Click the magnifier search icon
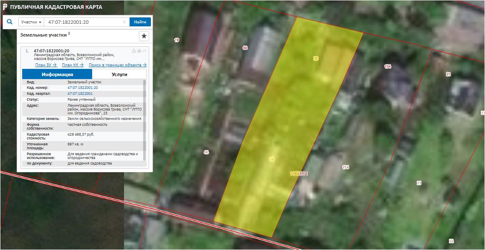 (9, 22)
